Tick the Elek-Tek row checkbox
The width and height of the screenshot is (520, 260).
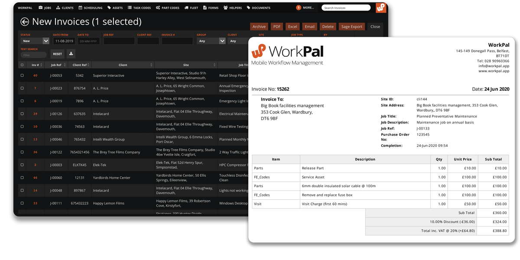[x=22, y=165]
